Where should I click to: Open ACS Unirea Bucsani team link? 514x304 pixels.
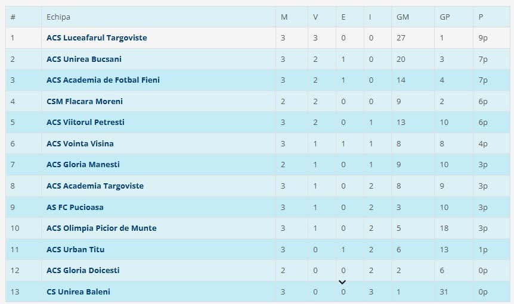coord(84,59)
